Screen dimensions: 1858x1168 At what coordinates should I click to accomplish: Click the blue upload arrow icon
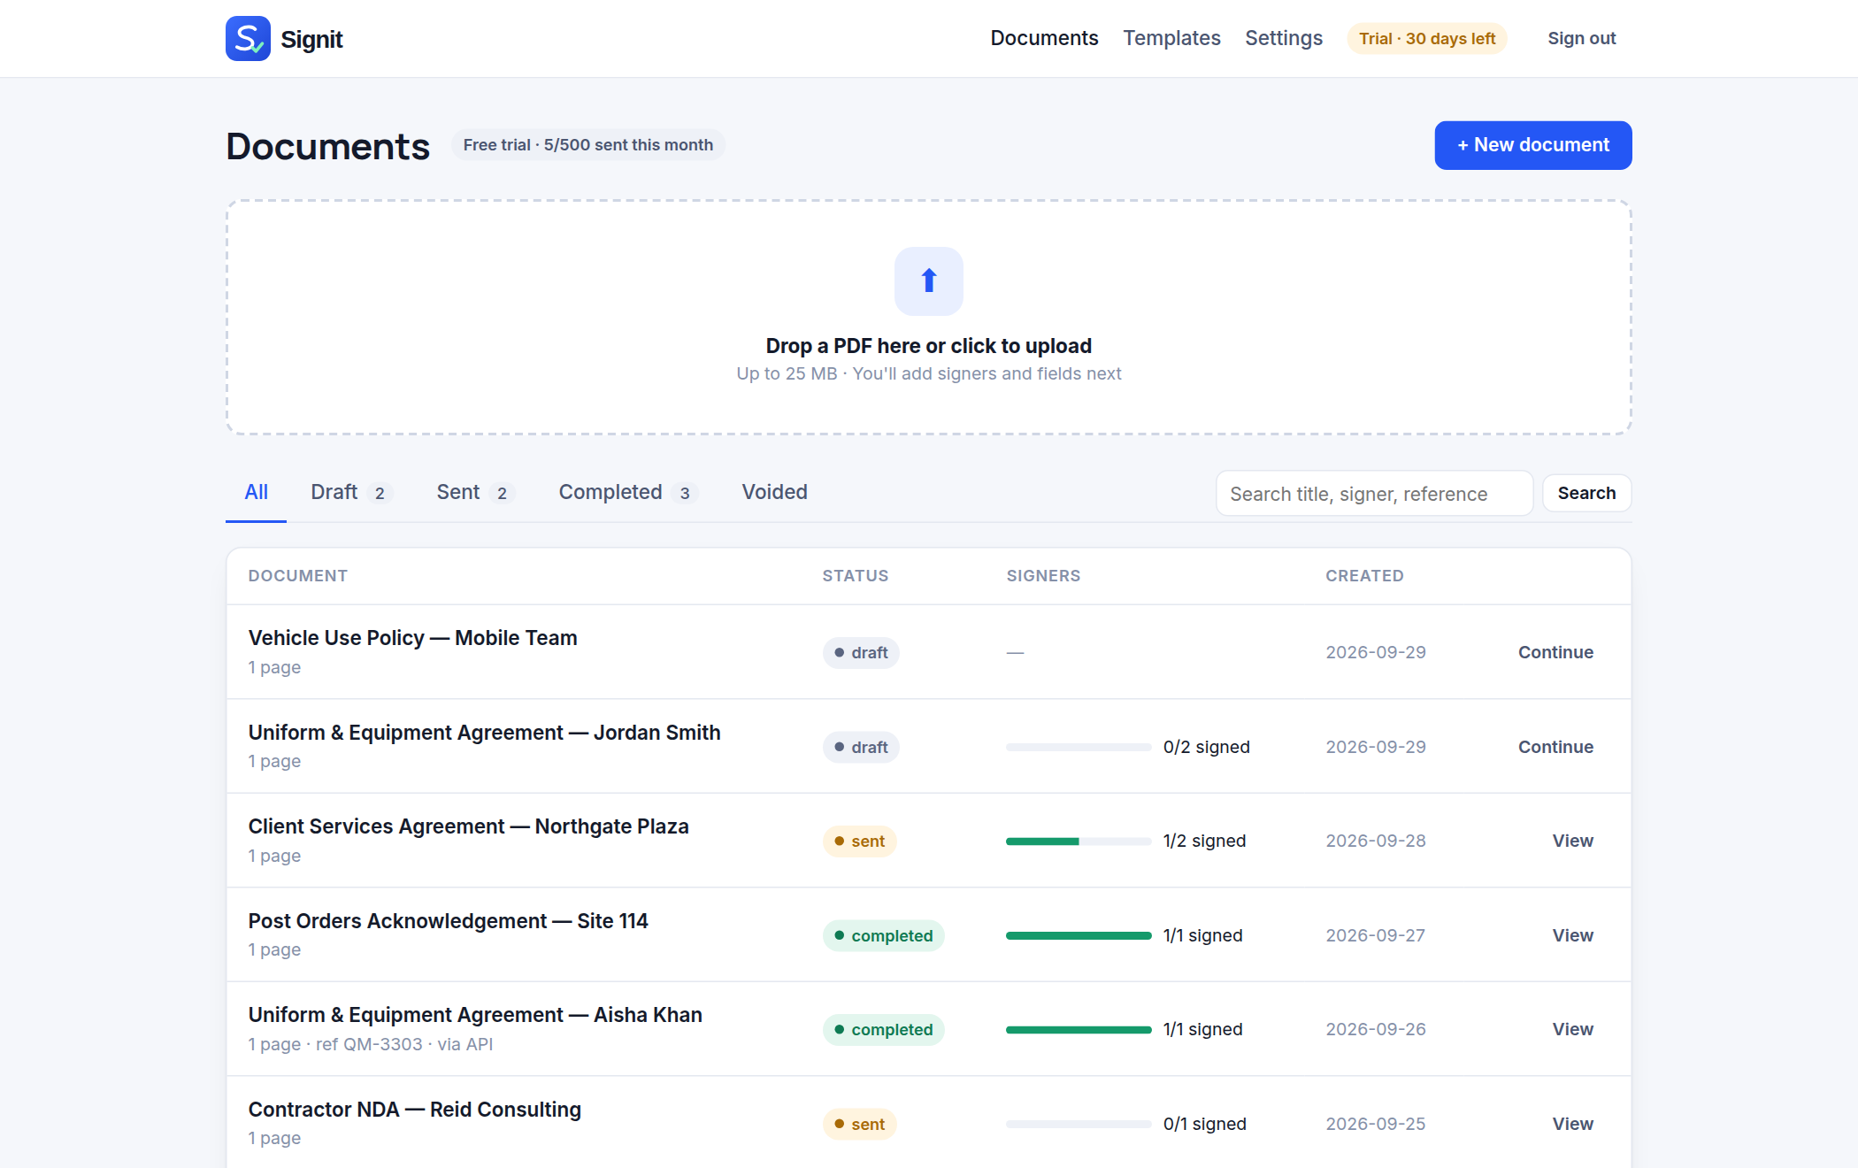(929, 280)
